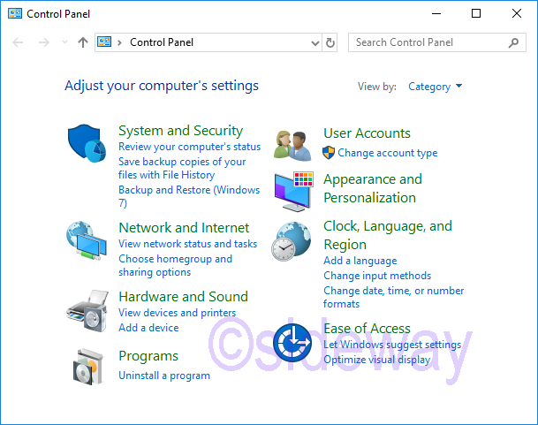Select View devices and printers link
538x425 pixels.
click(x=177, y=313)
